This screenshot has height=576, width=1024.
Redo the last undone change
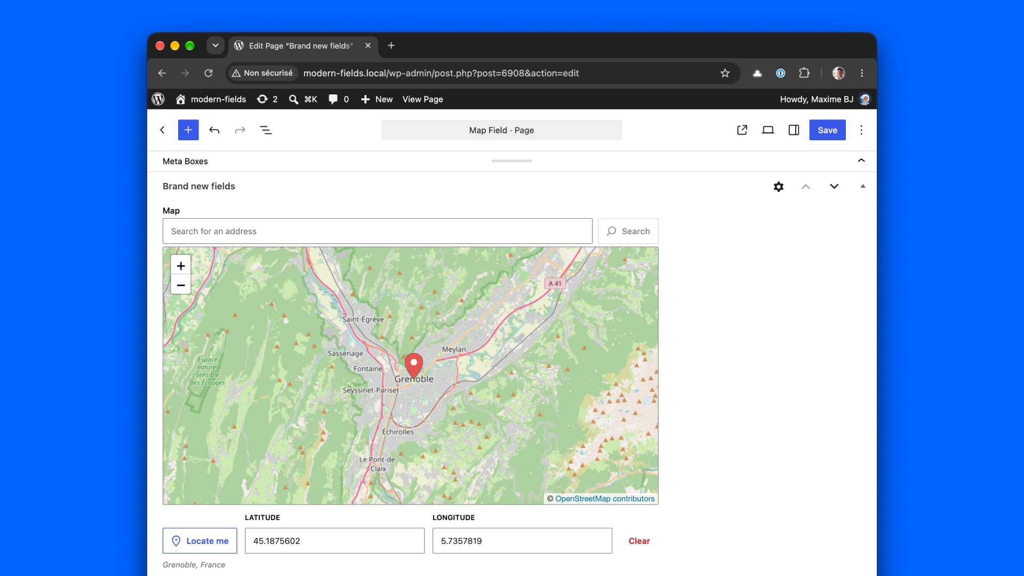(240, 130)
